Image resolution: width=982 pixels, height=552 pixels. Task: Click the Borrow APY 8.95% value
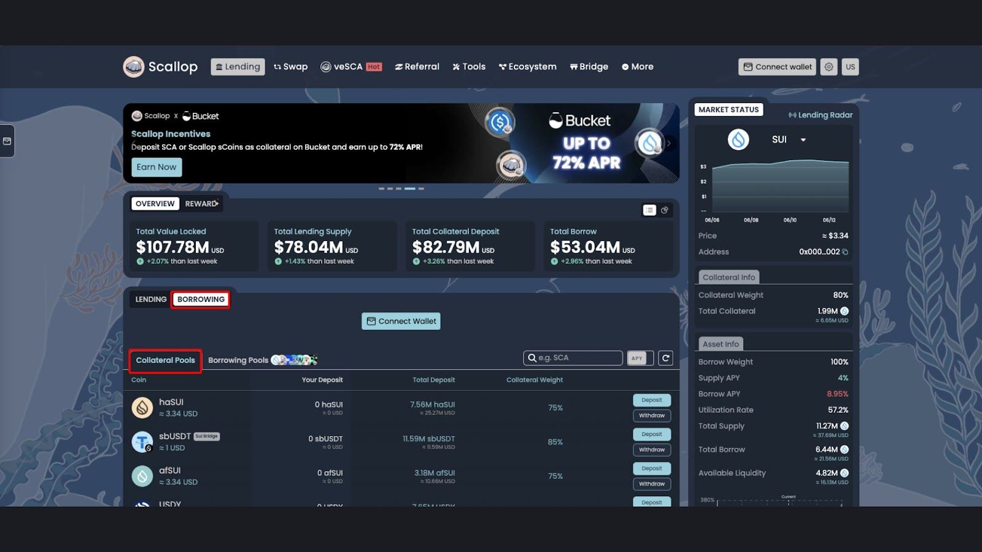pos(837,394)
